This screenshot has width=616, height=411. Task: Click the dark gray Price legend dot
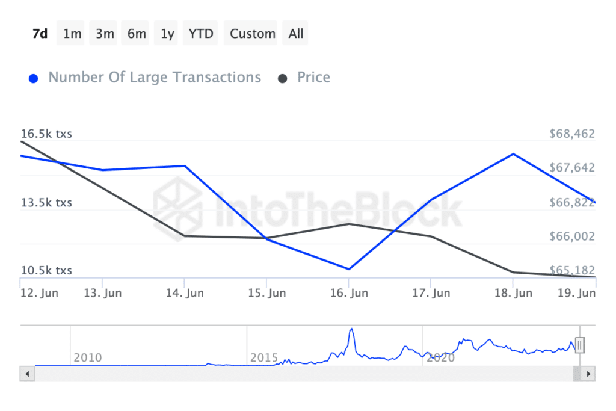(x=282, y=78)
